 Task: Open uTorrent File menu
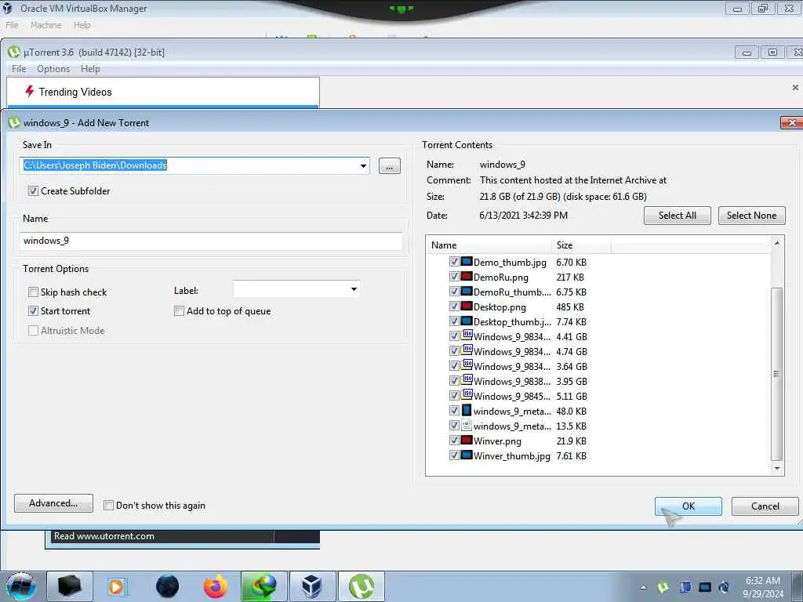pos(19,69)
